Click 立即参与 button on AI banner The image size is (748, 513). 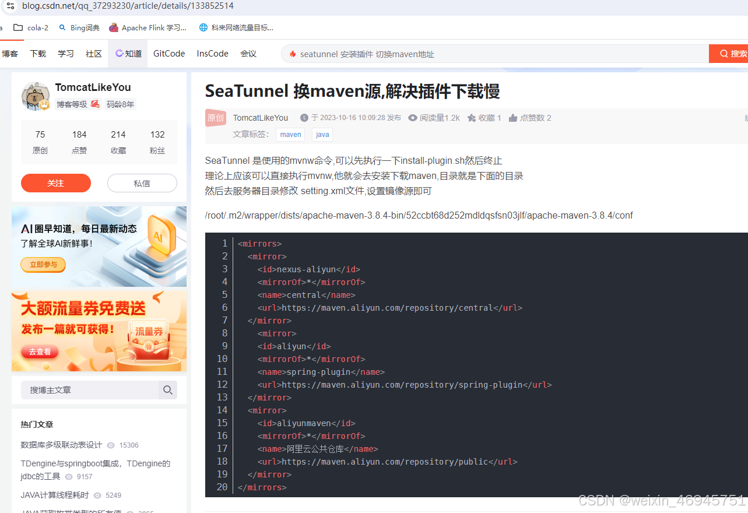click(43, 265)
